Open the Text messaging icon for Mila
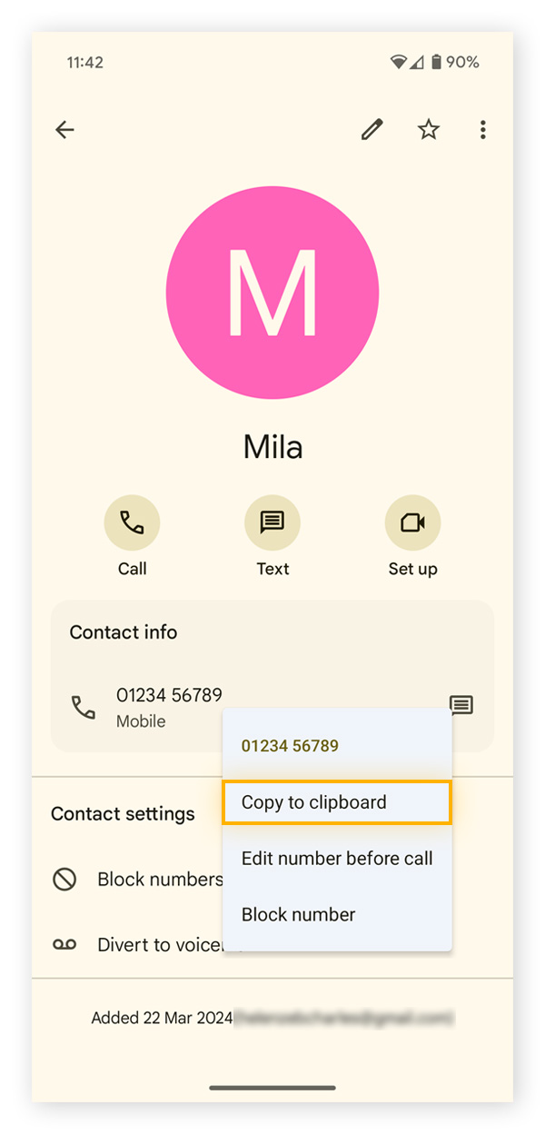Image resolution: width=545 pixels, height=1134 pixels. tap(272, 522)
